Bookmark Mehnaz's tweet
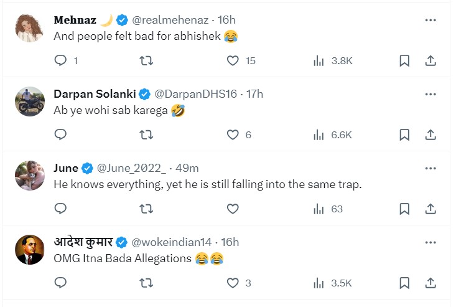 [x=404, y=60]
